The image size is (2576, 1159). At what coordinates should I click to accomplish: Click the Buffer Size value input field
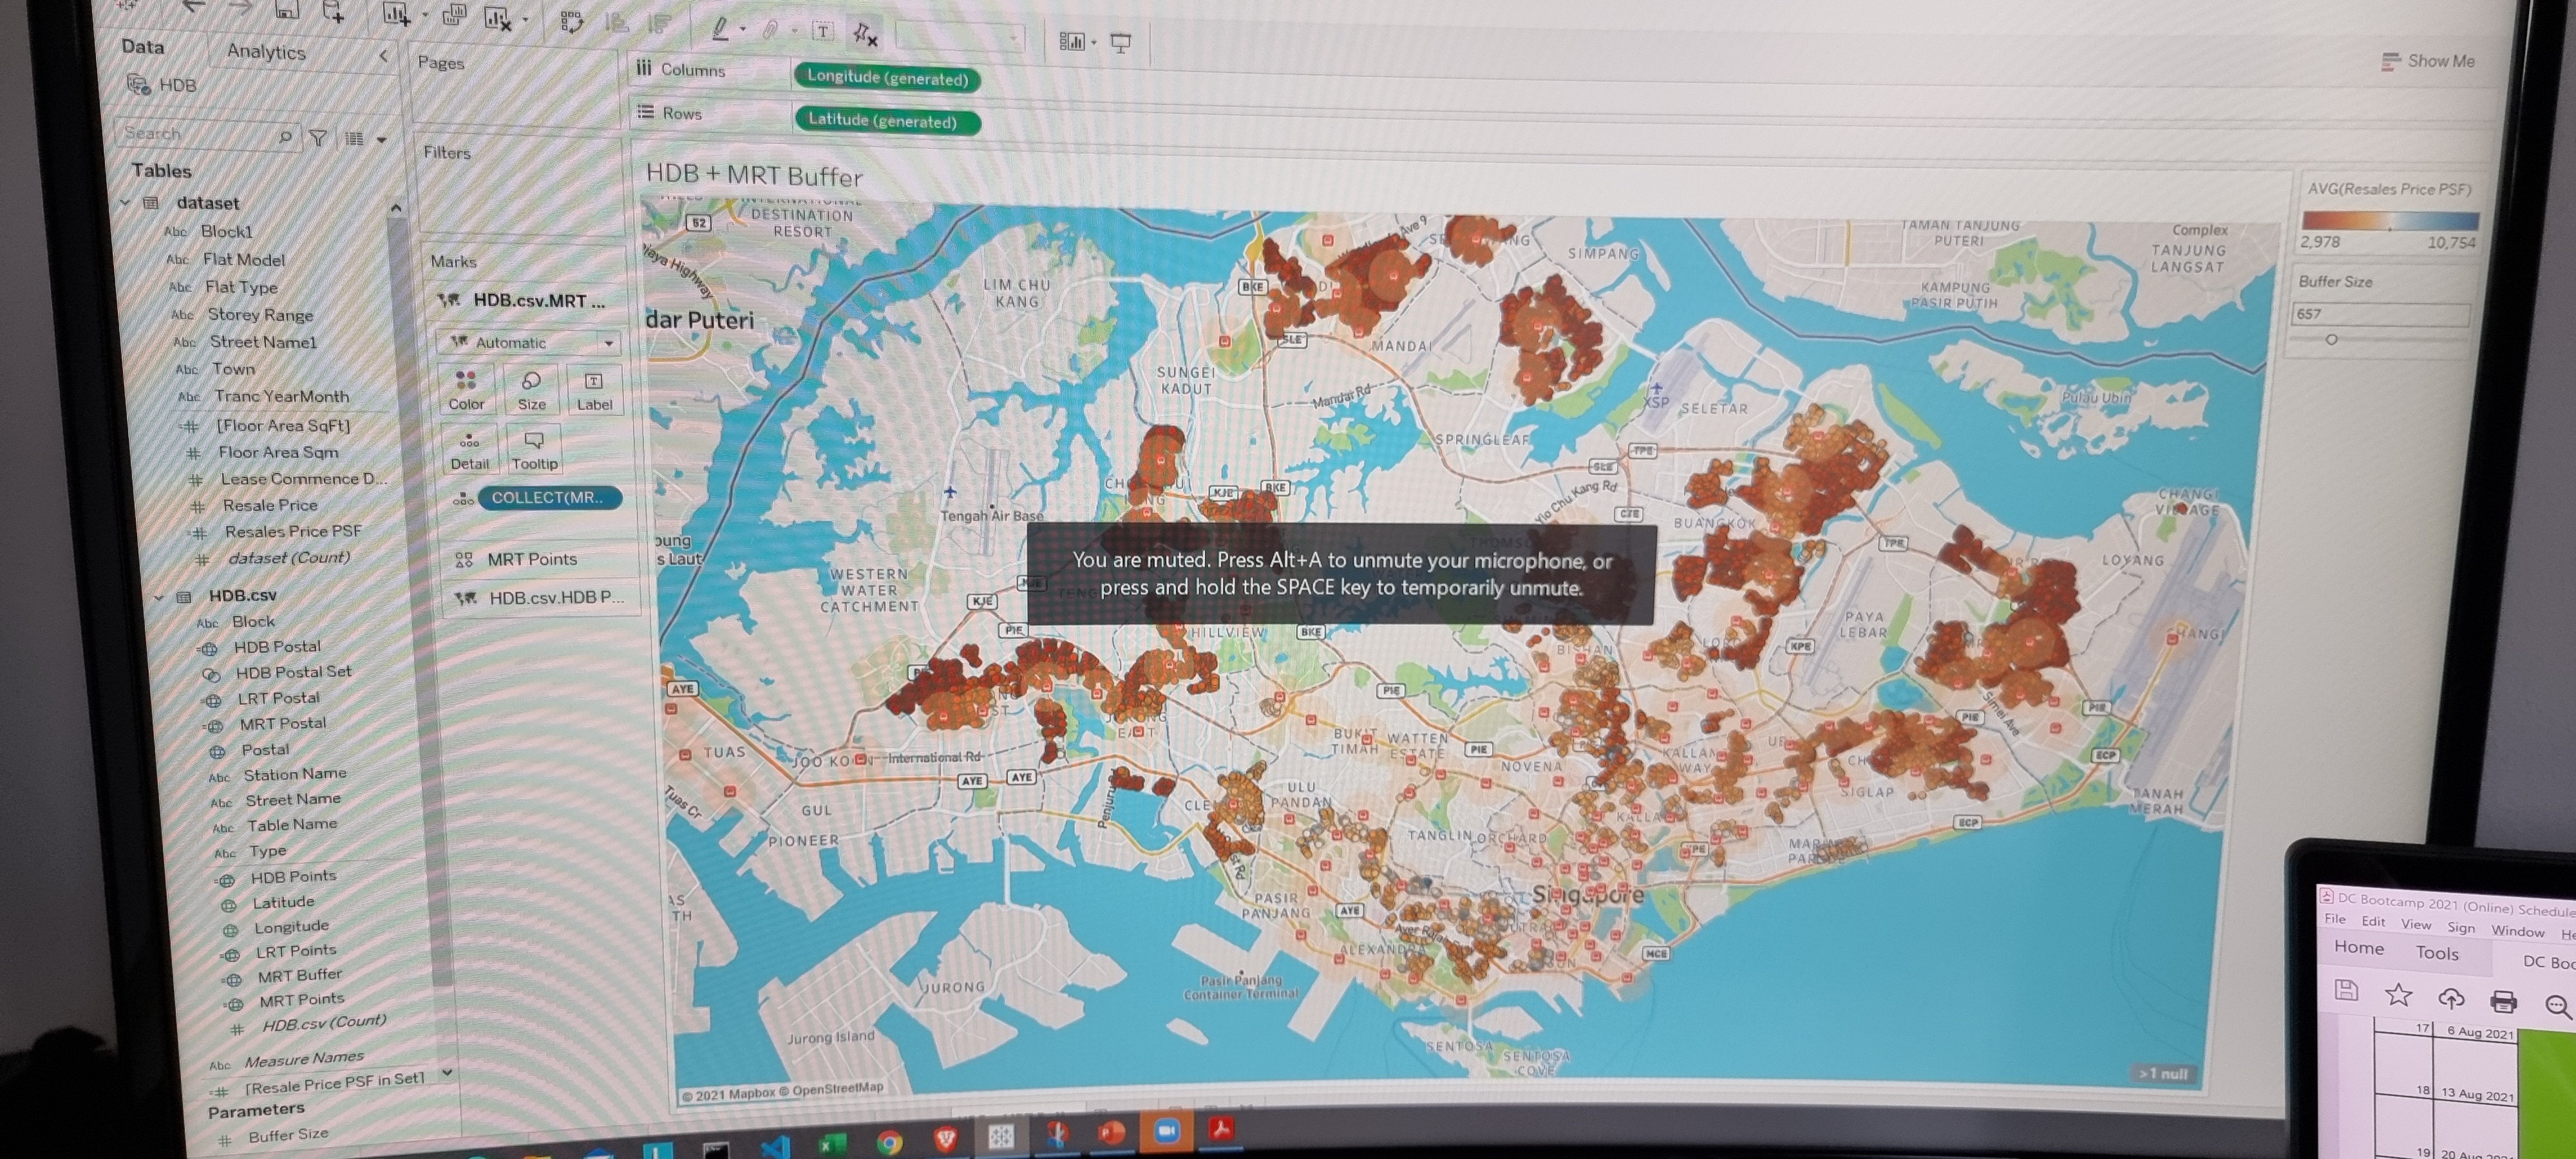pos(2381,314)
